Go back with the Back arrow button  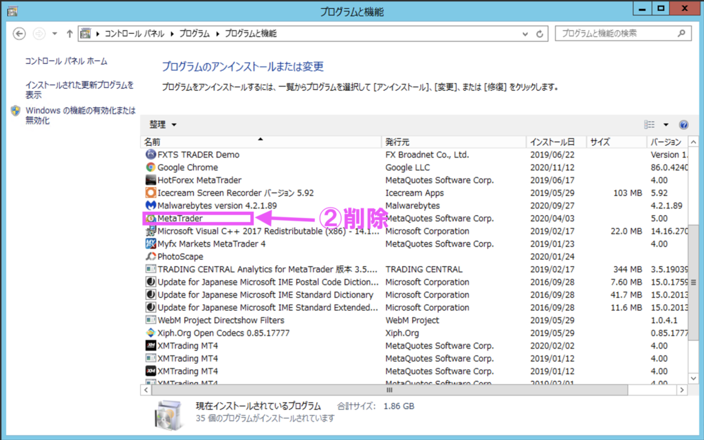[19, 34]
